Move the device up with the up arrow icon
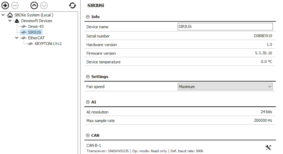 pyautogui.click(x=34, y=6)
